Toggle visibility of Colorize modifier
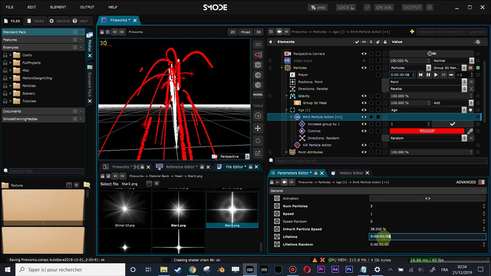Viewport: 491px width, 276px height. click(364, 131)
